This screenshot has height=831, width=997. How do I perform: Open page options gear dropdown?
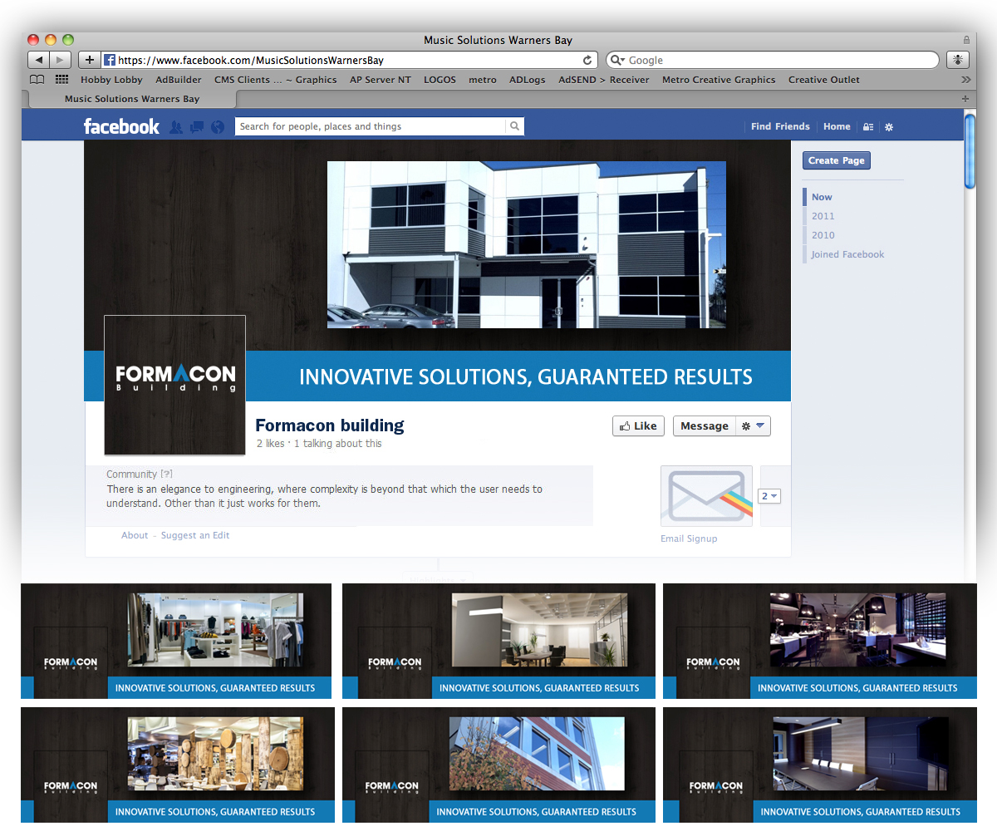754,426
